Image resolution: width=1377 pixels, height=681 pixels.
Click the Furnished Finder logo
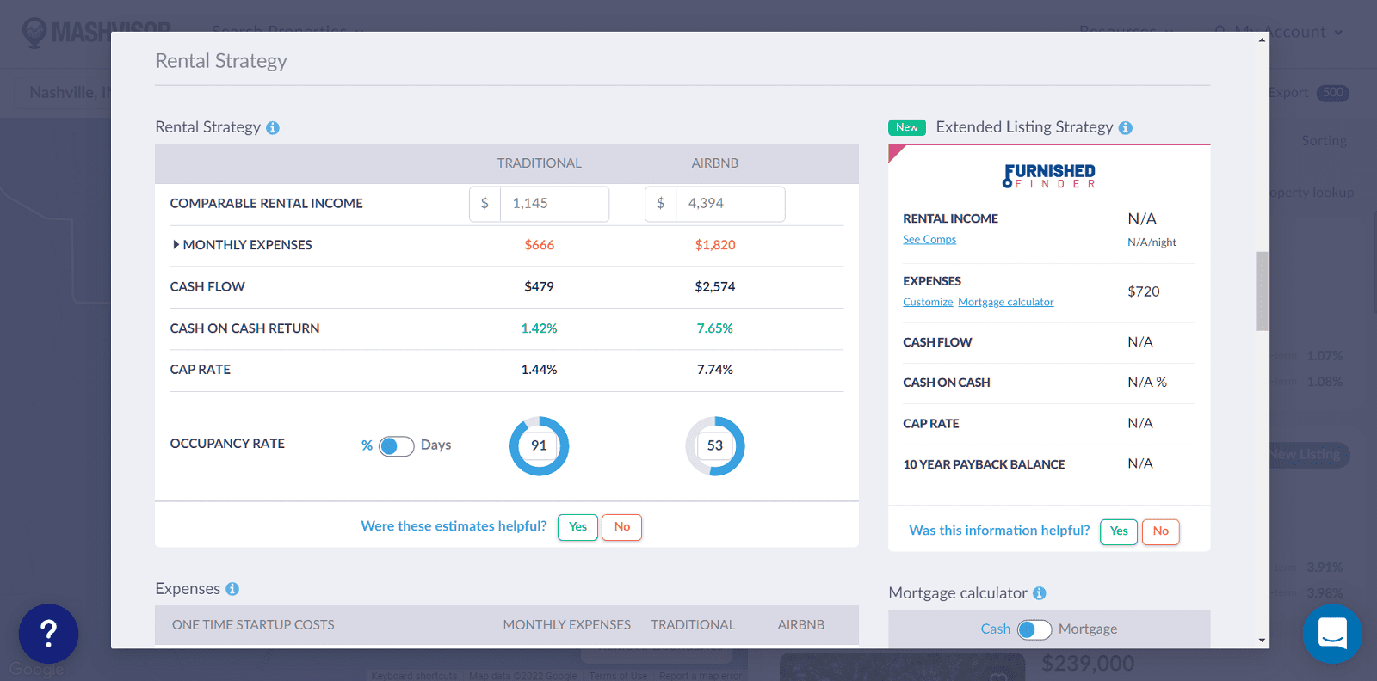pos(1049,175)
